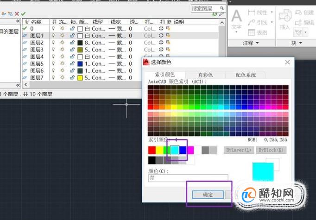Toggle the lock icon for 图层1
The width and height of the screenshot is (316, 220).
click(72, 36)
